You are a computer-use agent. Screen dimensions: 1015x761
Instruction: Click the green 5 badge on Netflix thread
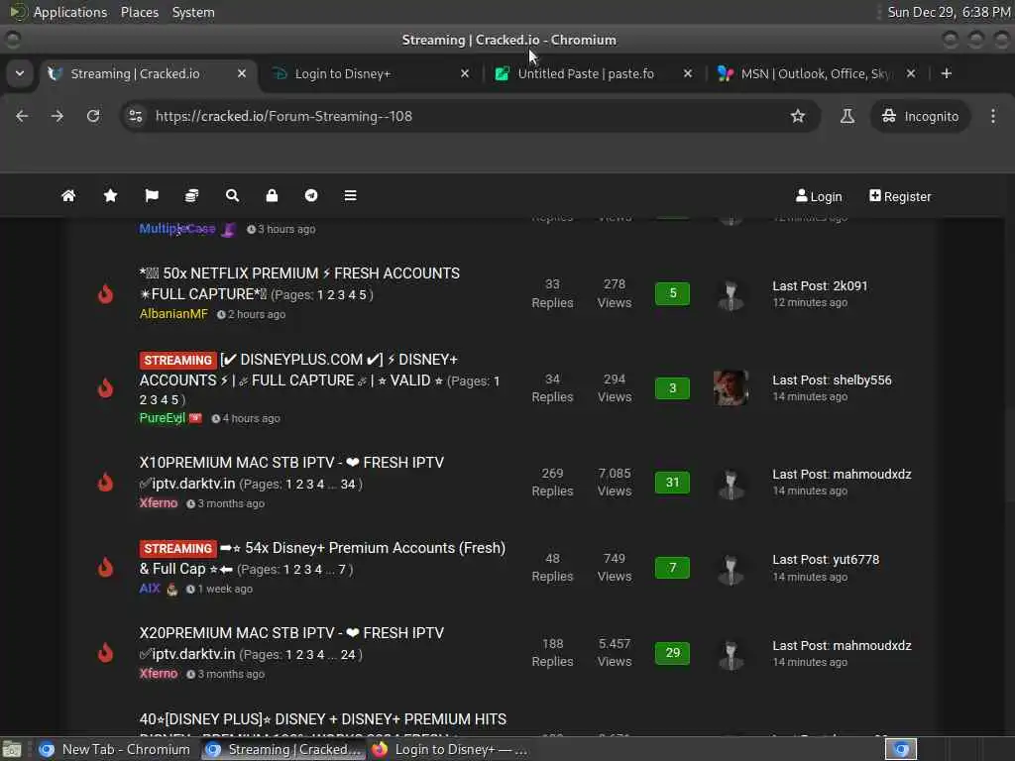673,293
